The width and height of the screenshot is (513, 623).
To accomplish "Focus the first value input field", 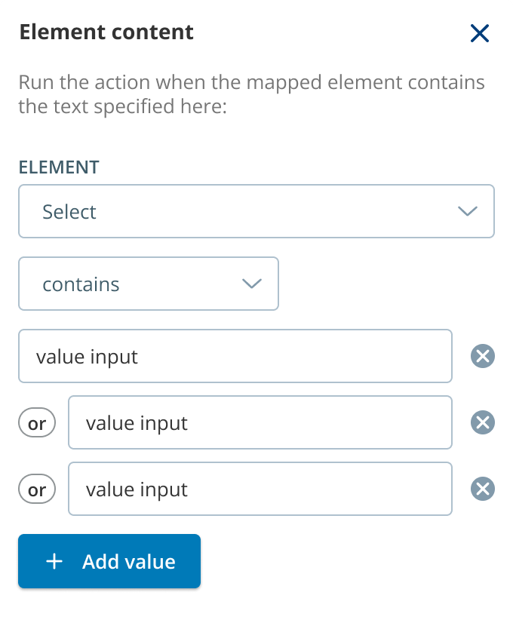I will click(235, 356).
